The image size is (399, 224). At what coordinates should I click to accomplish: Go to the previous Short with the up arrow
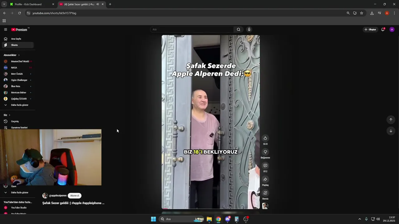pos(391,120)
